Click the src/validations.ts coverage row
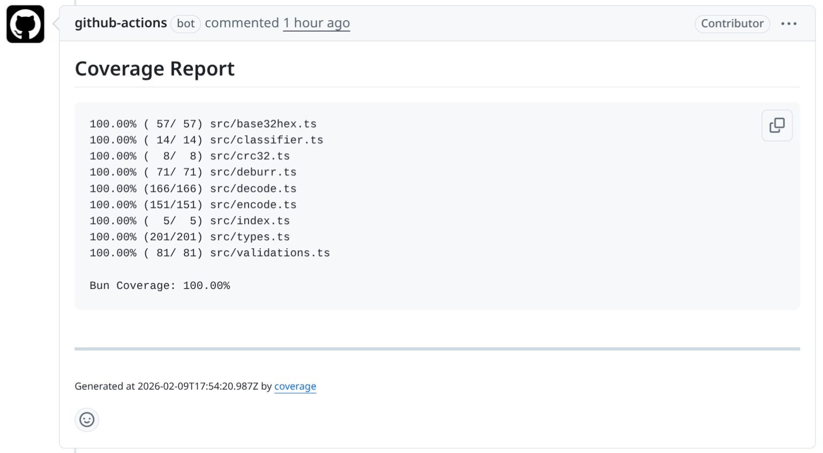This screenshot has width=823, height=453. coord(210,253)
